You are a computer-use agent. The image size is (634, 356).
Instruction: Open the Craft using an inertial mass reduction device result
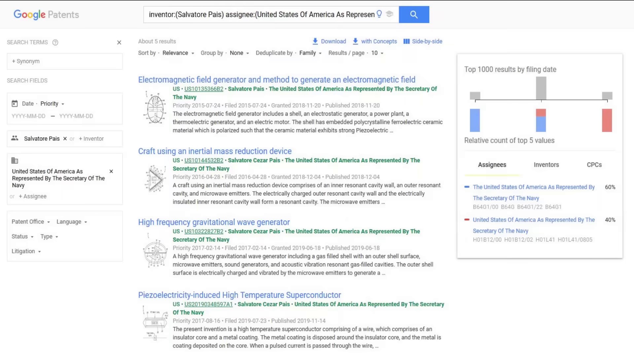click(215, 151)
